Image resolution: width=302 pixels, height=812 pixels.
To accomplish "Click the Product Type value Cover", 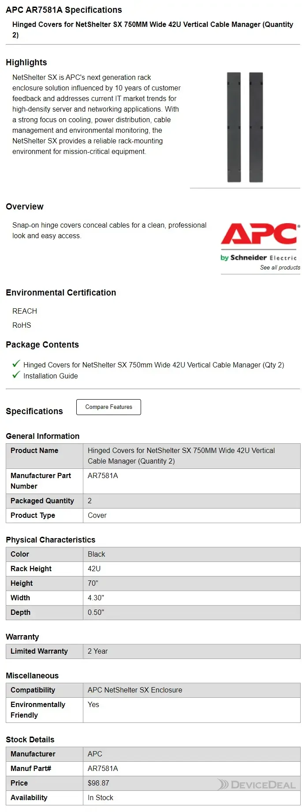I will [x=97, y=515].
